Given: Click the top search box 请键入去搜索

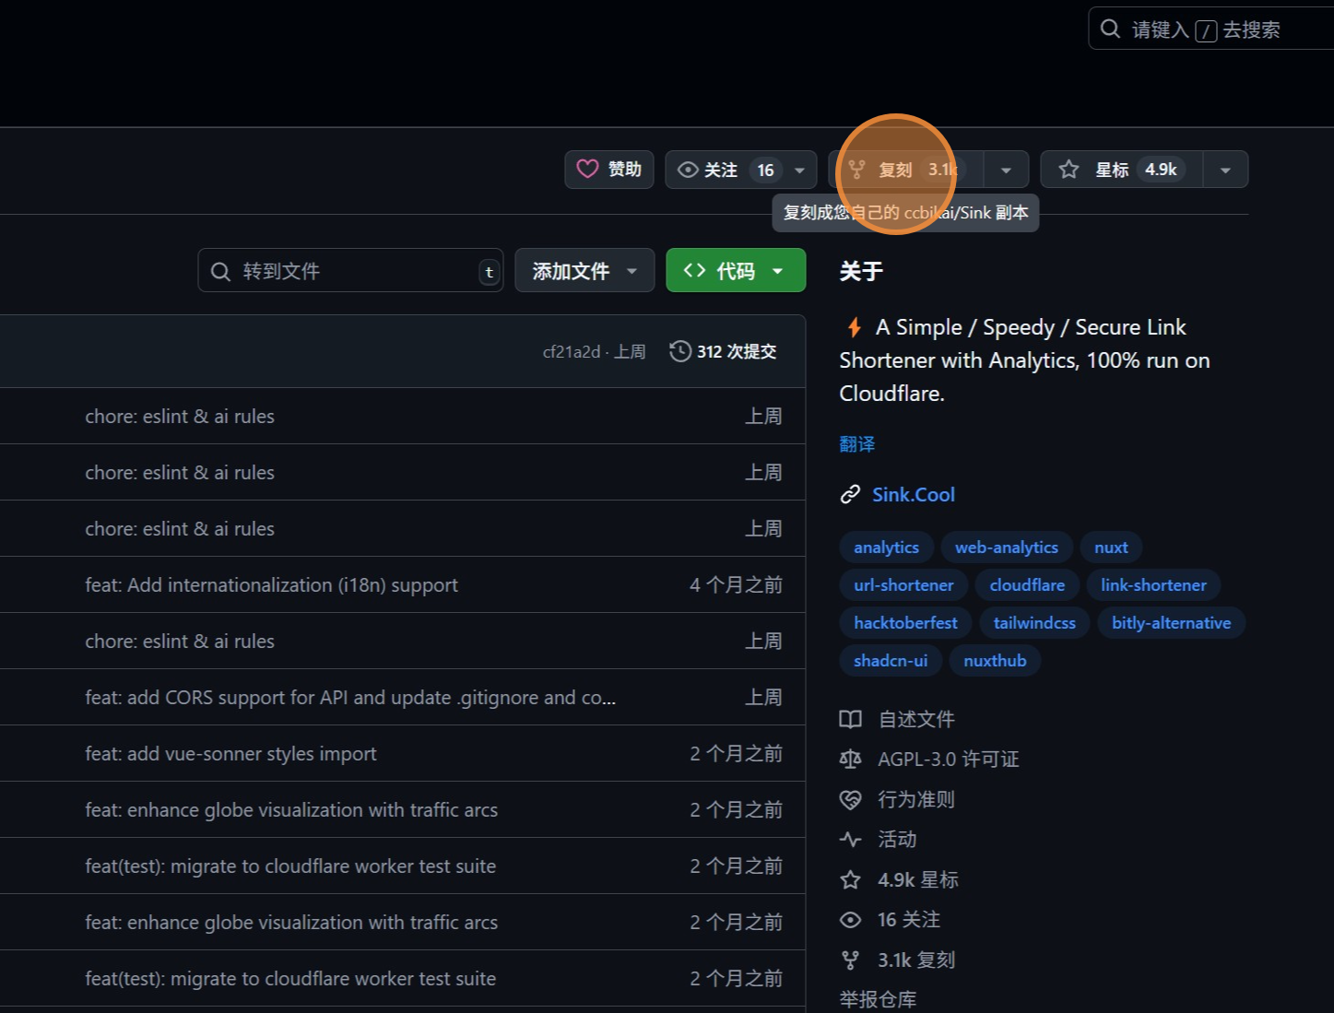Looking at the screenshot, I should click(1208, 29).
